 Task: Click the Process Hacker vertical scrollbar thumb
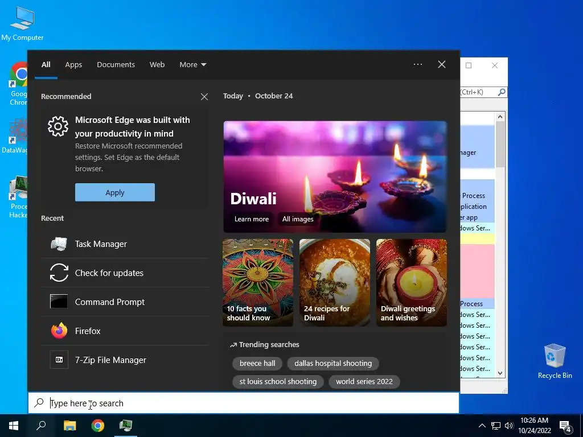tap(500, 144)
